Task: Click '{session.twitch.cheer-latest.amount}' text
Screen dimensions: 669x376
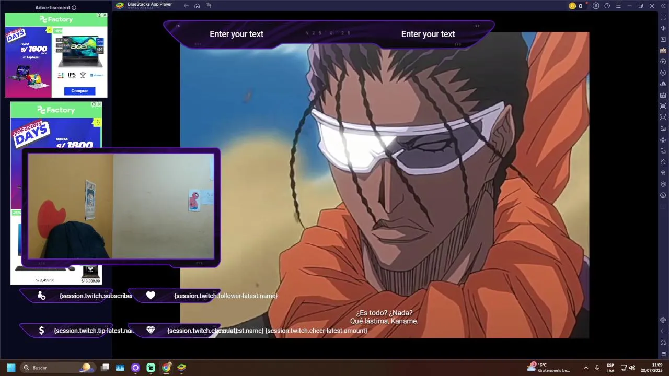Action: [316, 331]
